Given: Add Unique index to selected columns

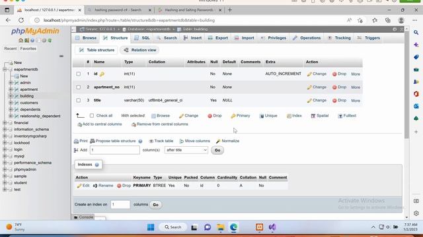Looking at the screenshot, I should pos(268,116).
